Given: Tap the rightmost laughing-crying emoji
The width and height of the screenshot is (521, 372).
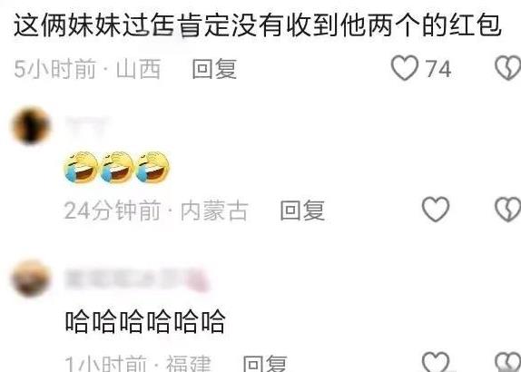Looking at the screenshot, I should [x=152, y=167].
